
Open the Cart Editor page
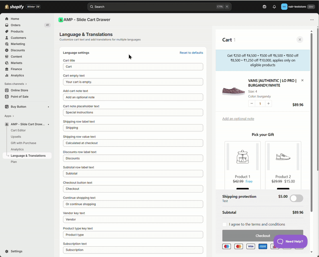pos(18,130)
